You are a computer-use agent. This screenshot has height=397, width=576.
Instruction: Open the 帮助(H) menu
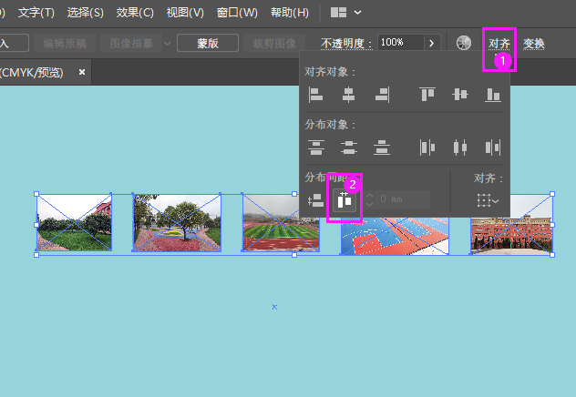coord(290,13)
